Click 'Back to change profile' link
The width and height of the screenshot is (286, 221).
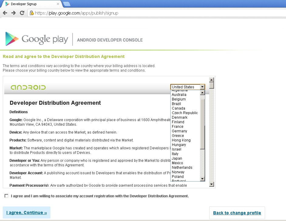pyautogui.click(x=237, y=213)
